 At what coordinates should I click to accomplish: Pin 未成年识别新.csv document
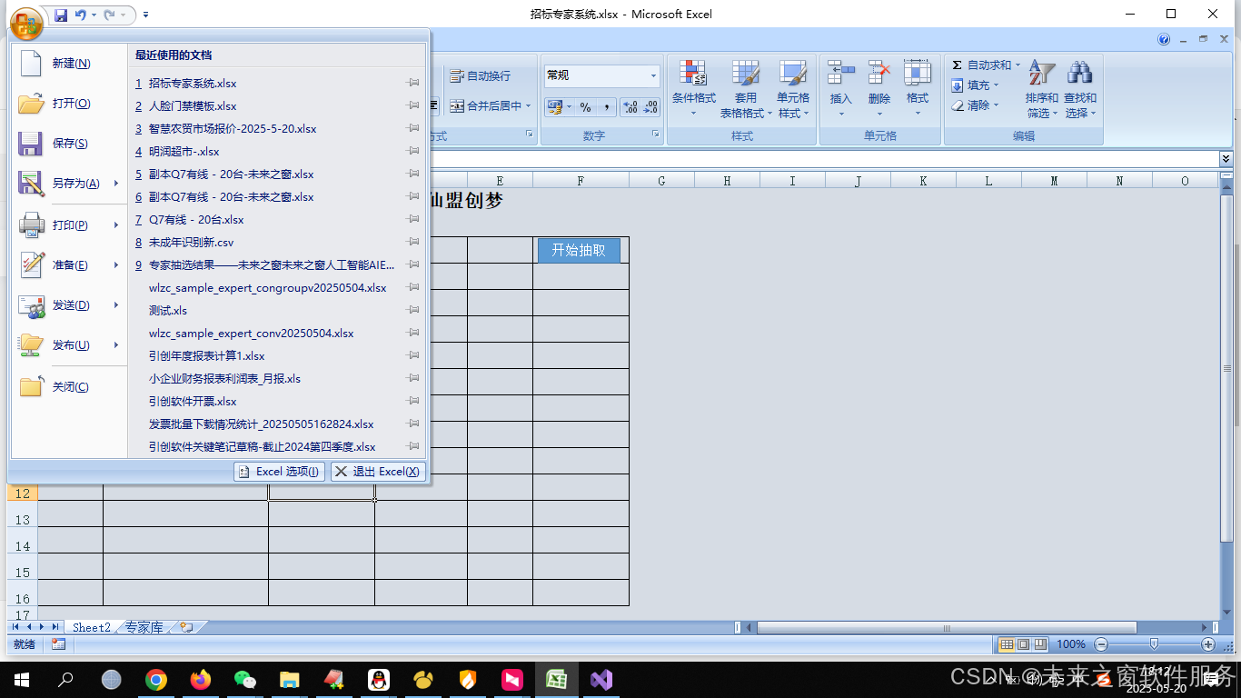click(x=412, y=242)
